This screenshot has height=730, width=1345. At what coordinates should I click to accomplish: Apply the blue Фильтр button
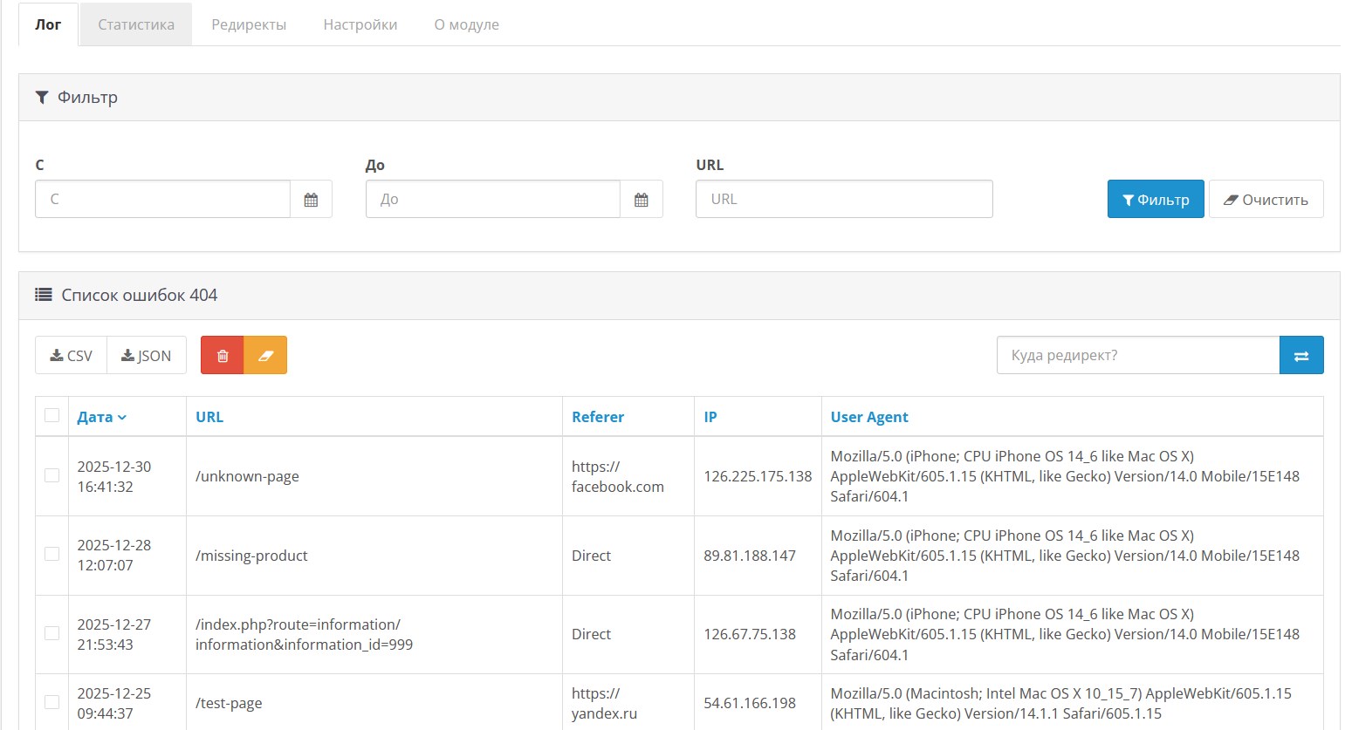point(1155,200)
